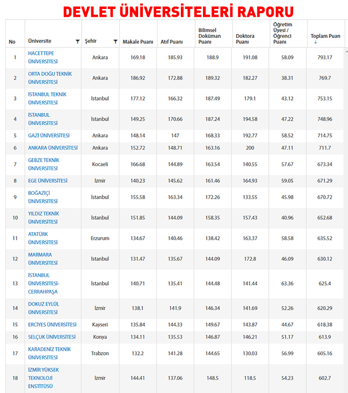Select Ankara Üniversitesi Doktora Puanı 200
348x393 pixels.
[x=250, y=148]
